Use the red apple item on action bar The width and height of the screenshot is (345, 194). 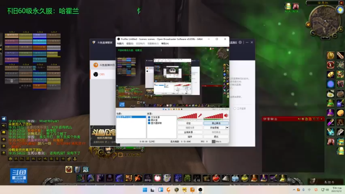tap(216, 178)
